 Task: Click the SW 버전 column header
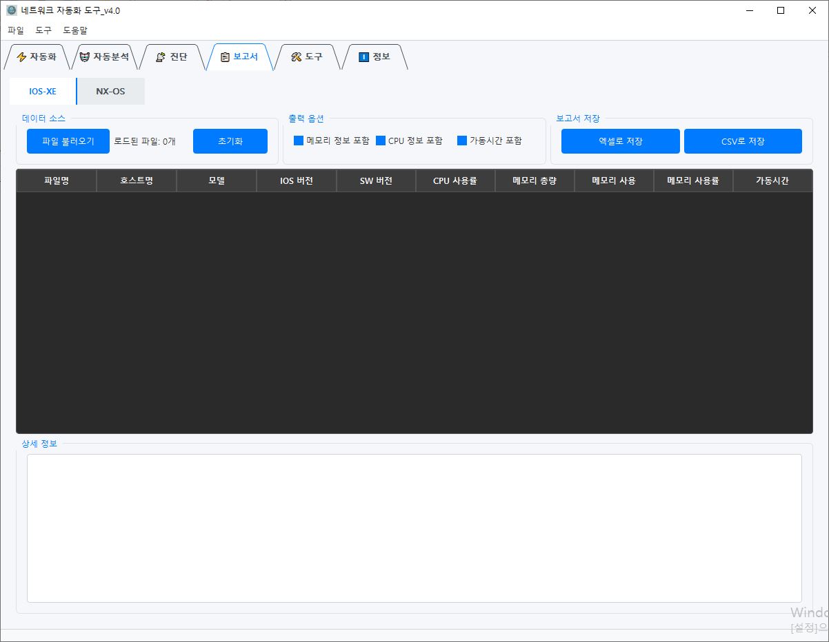(x=376, y=181)
